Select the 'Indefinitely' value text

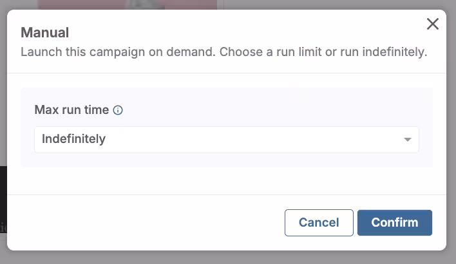pos(73,139)
